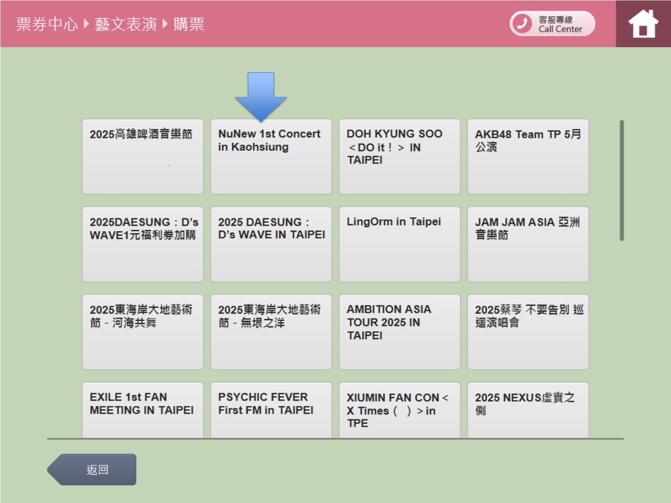Pick 2025DAESUNG WAVE1元福利券加購 tile

click(143, 244)
